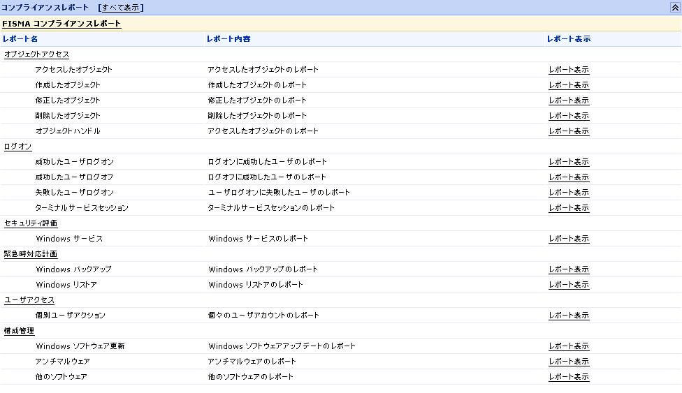Click description Windows ソフトウェアアップデートのレポート
Screen dimensions: 682x393
click(x=282, y=346)
